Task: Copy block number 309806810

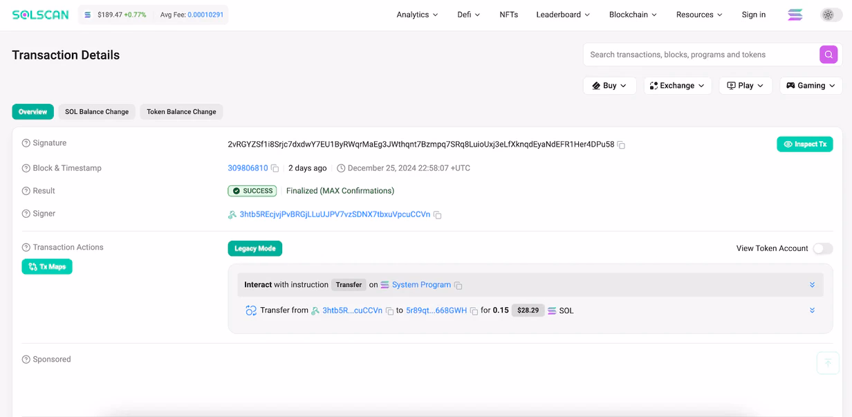Action: click(275, 169)
